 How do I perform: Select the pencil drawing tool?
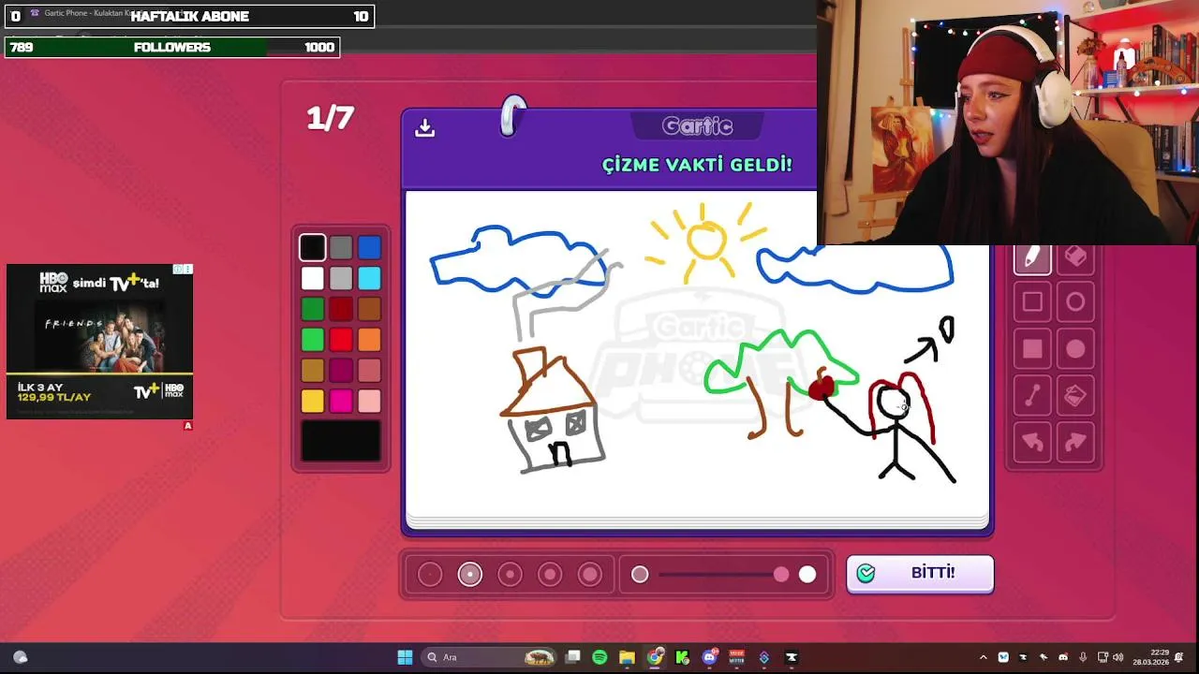pyautogui.click(x=1032, y=257)
